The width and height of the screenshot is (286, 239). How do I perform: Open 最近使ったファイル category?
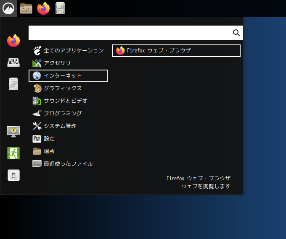pyautogui.click(x=68, y=164)
